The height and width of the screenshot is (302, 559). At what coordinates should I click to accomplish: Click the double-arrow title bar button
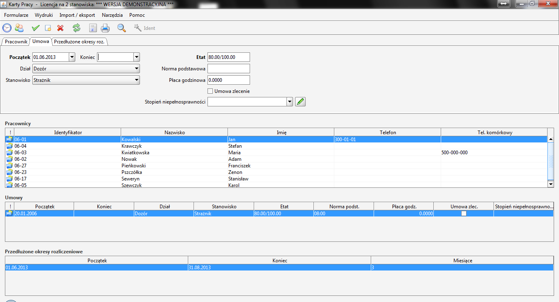503,4
